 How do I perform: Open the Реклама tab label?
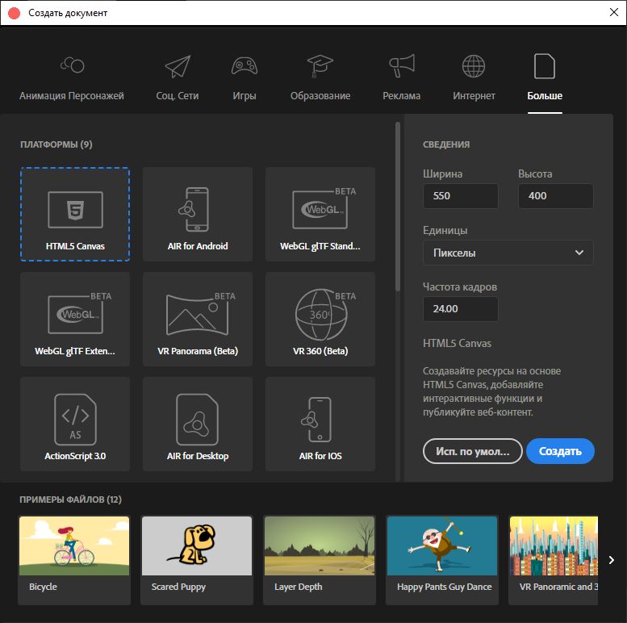(x=402, y=96)
